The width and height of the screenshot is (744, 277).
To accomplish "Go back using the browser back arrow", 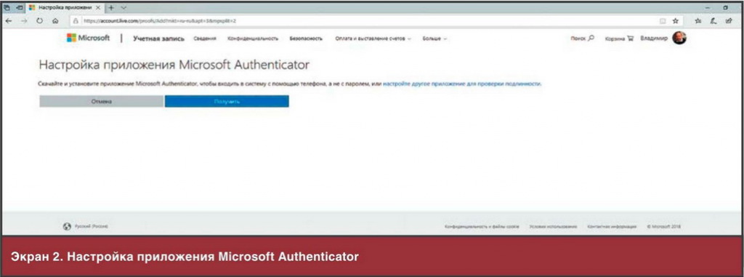I will [x=9, y=21].
